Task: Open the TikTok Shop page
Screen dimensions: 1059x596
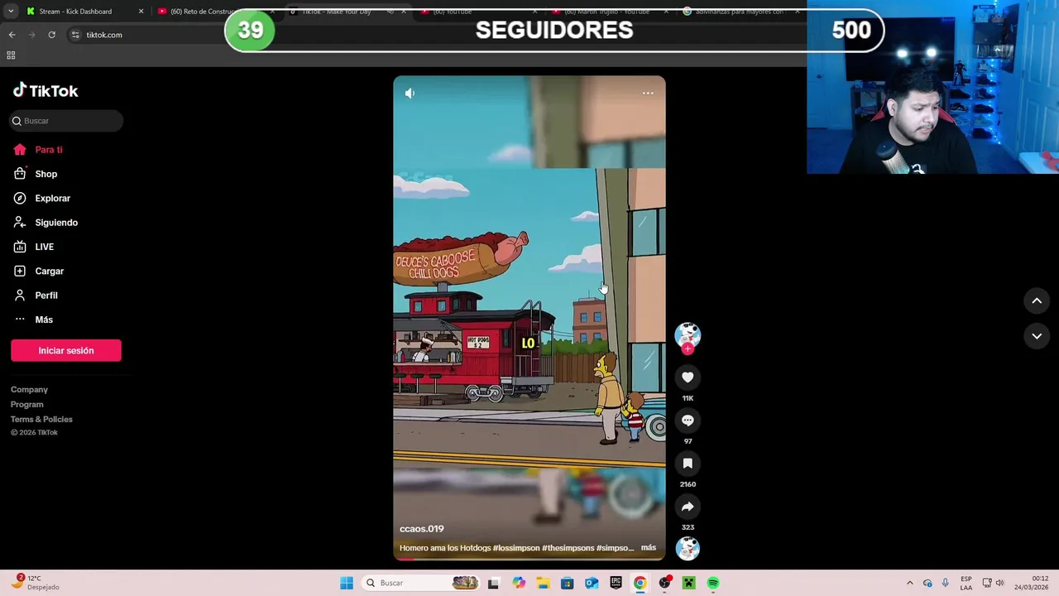Action: (x=36, y=174)
